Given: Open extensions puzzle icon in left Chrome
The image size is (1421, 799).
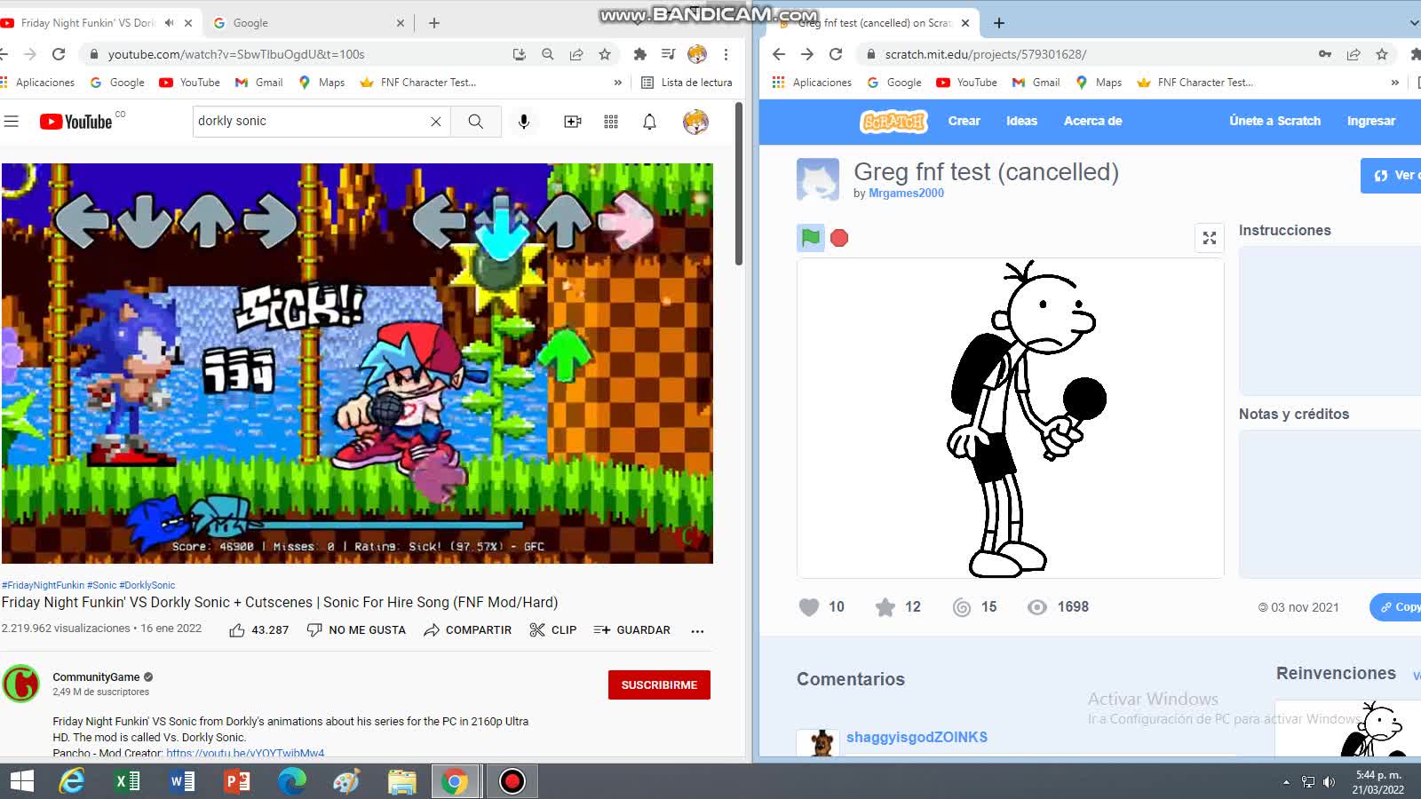Looking at the screenshot, I should (639, 54).
